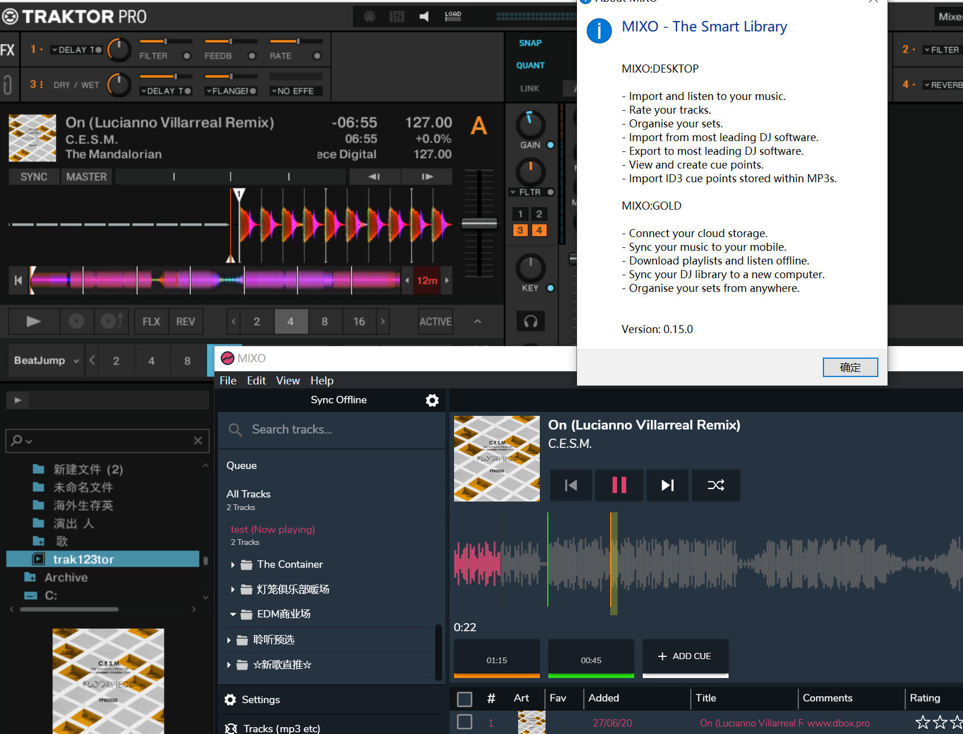
Task: Go to previous track in MIXO
Action: pyautogui.click(x=571, y=485)
